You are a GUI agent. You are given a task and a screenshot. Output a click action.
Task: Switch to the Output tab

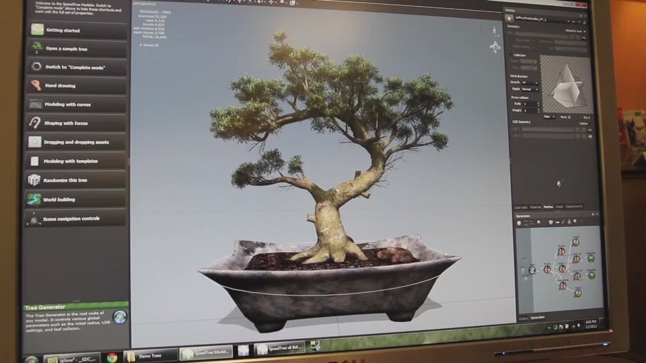click(523, 317)
